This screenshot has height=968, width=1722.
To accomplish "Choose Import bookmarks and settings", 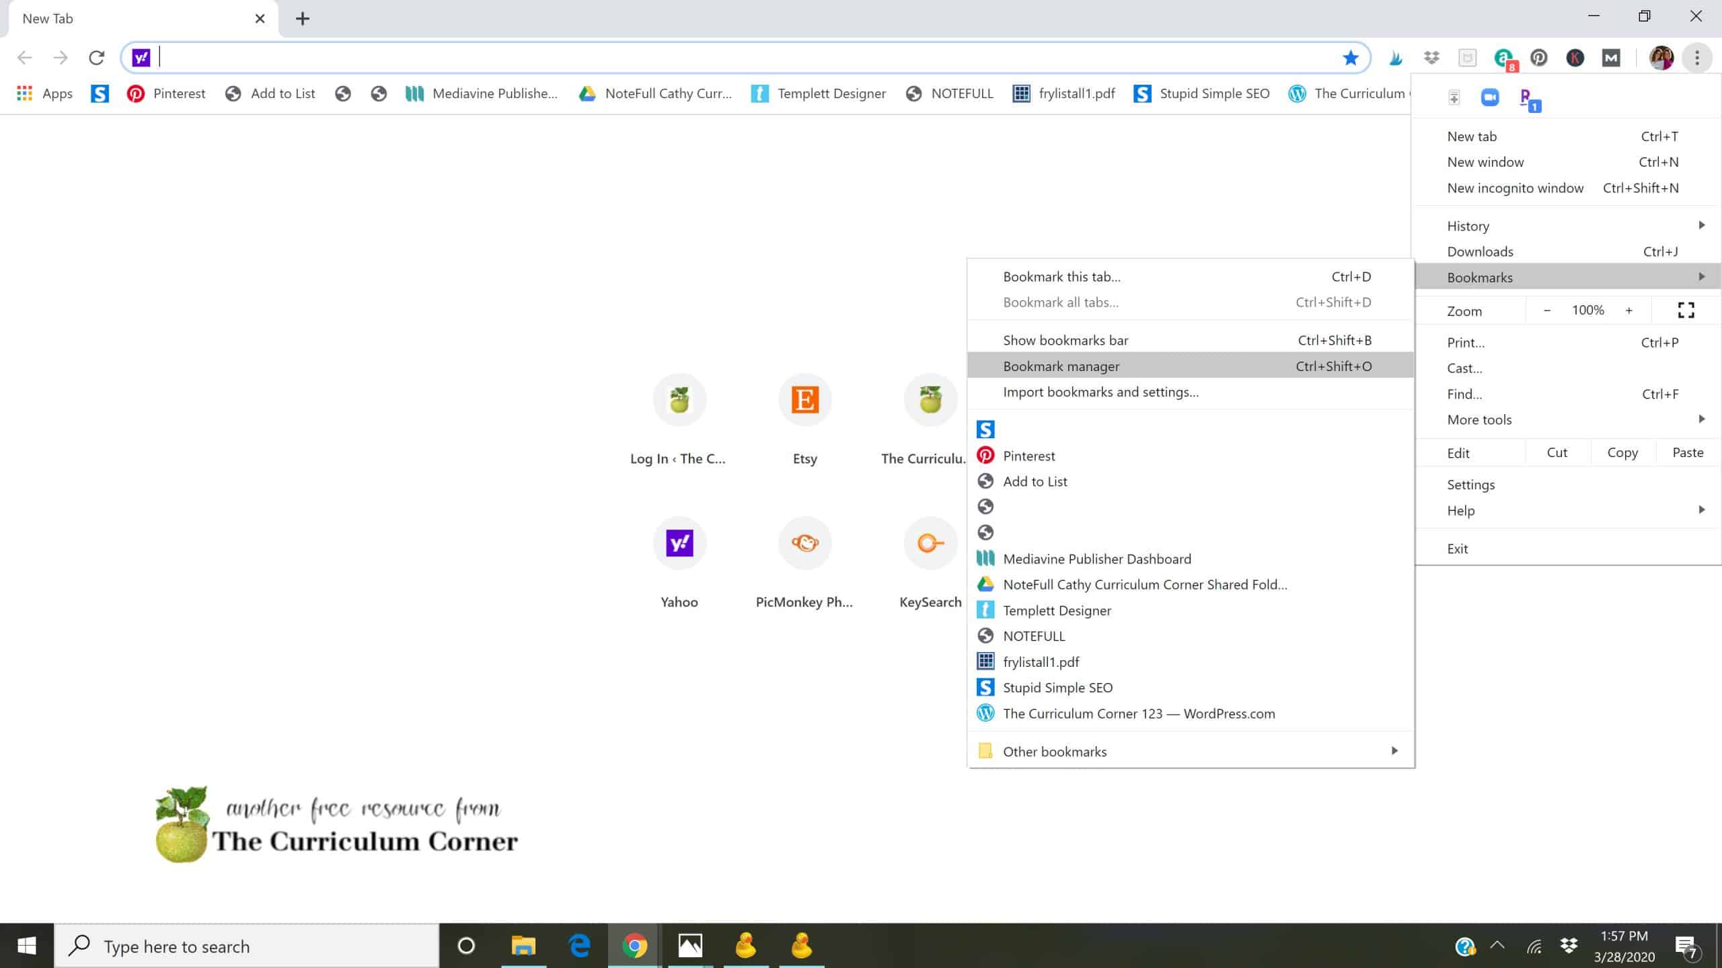I will (x=1101, y=391).
